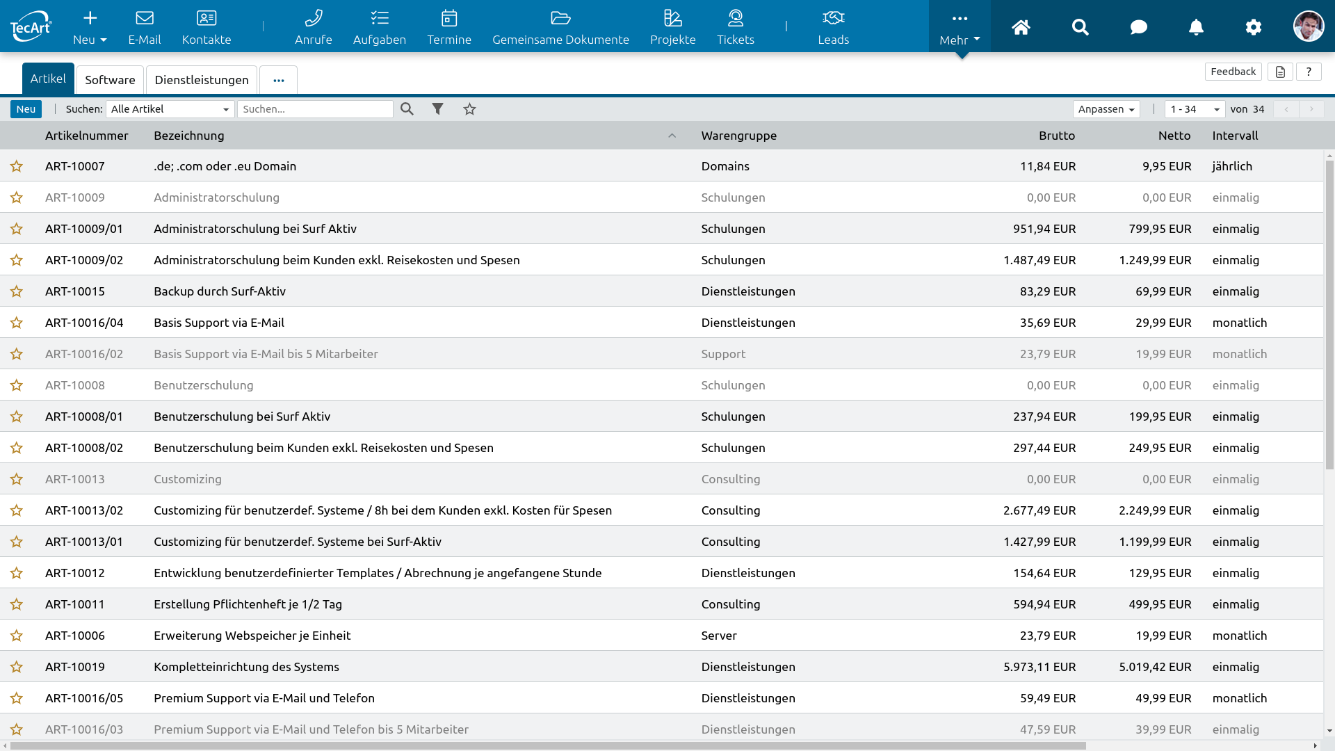Click the chat messages icon

pyautogui.click(x=1138, y=27)
